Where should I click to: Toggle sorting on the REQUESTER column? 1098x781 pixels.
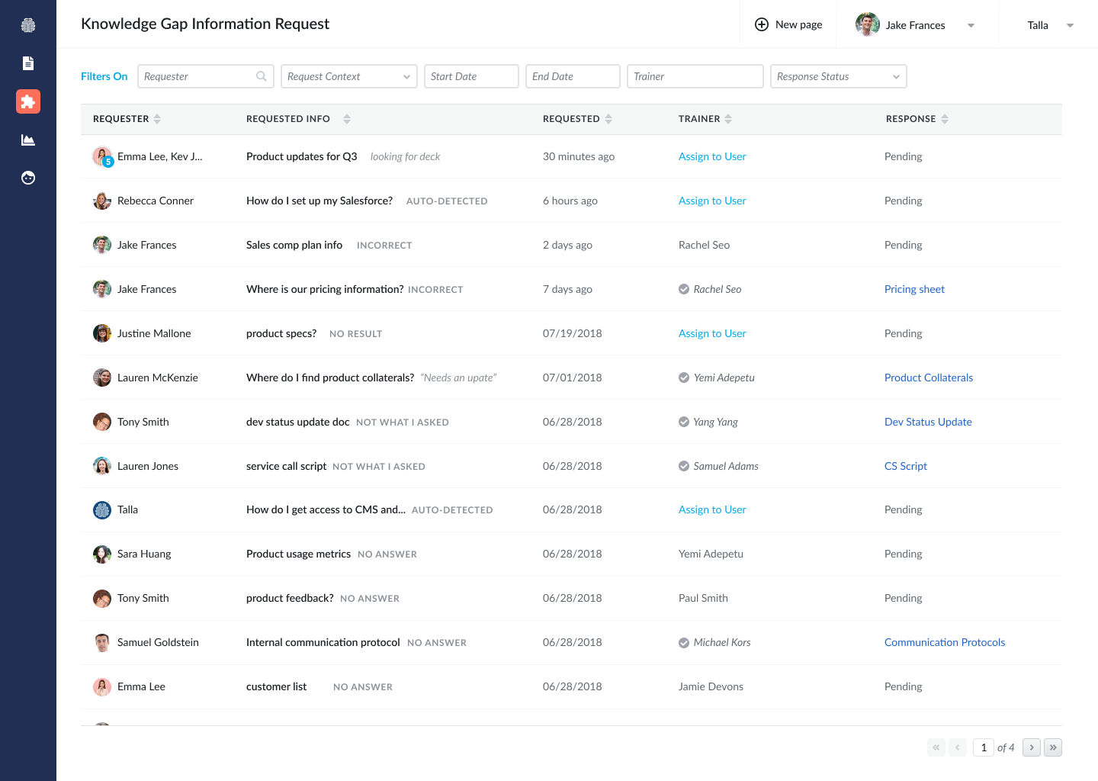point(157,118)
